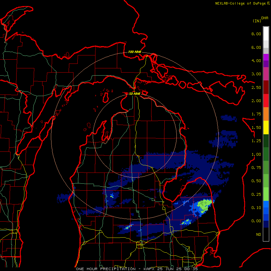Click the 1.25 legend value
Screen dimensions: 271x271
[x=256, y=141]
